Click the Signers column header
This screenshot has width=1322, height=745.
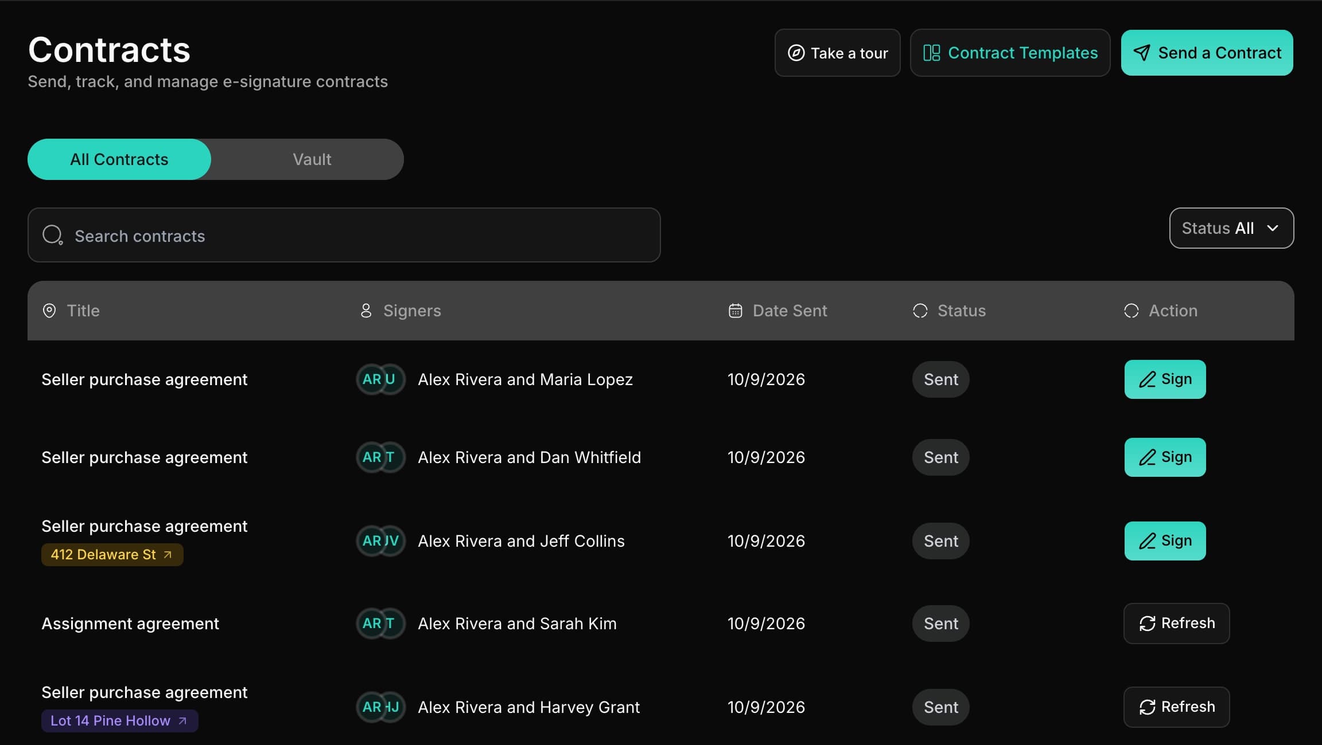pos(401,311)
